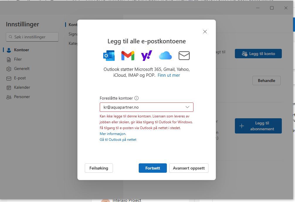Close the add email accounts dialog
Screen dimensions: 295x202
tap(205, 32)
